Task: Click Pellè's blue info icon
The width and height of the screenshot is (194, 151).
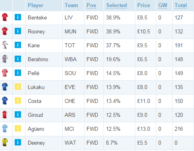Action: 18,73
